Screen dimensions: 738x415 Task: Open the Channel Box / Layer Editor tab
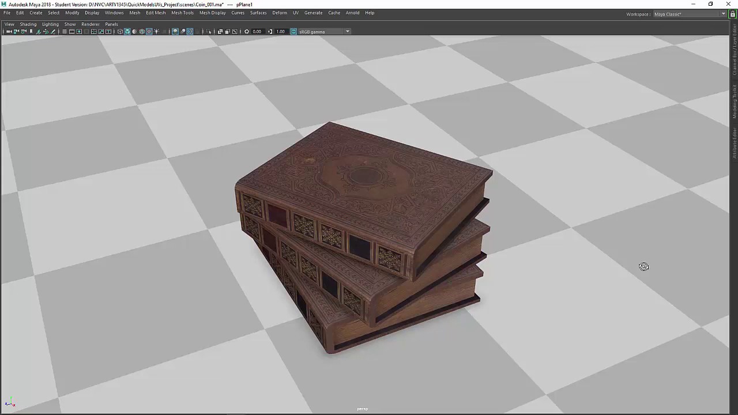(735, 50)
